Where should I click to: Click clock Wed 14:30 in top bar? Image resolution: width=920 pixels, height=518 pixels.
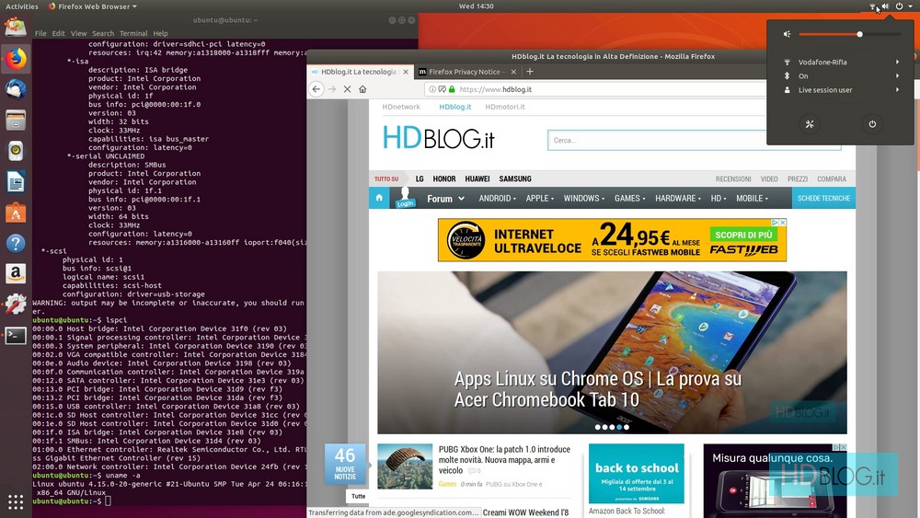click(x=476, y=6)
